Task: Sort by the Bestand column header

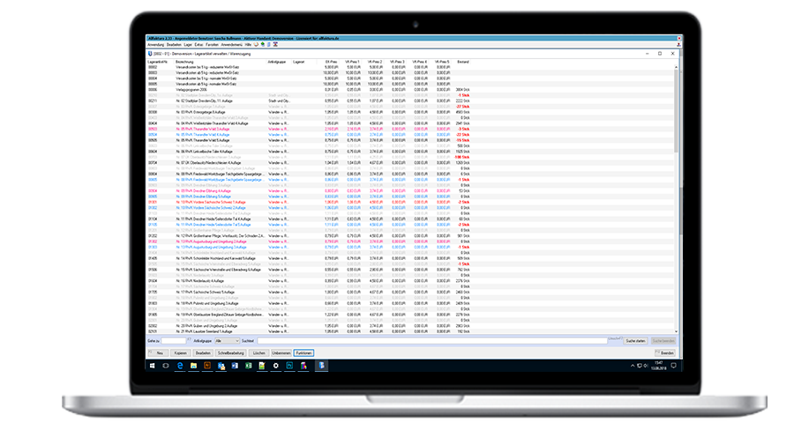Action: (464, 62)
